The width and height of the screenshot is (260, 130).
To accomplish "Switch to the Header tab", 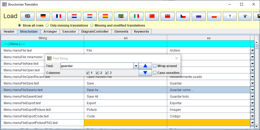I will click(x=9, y=32).
